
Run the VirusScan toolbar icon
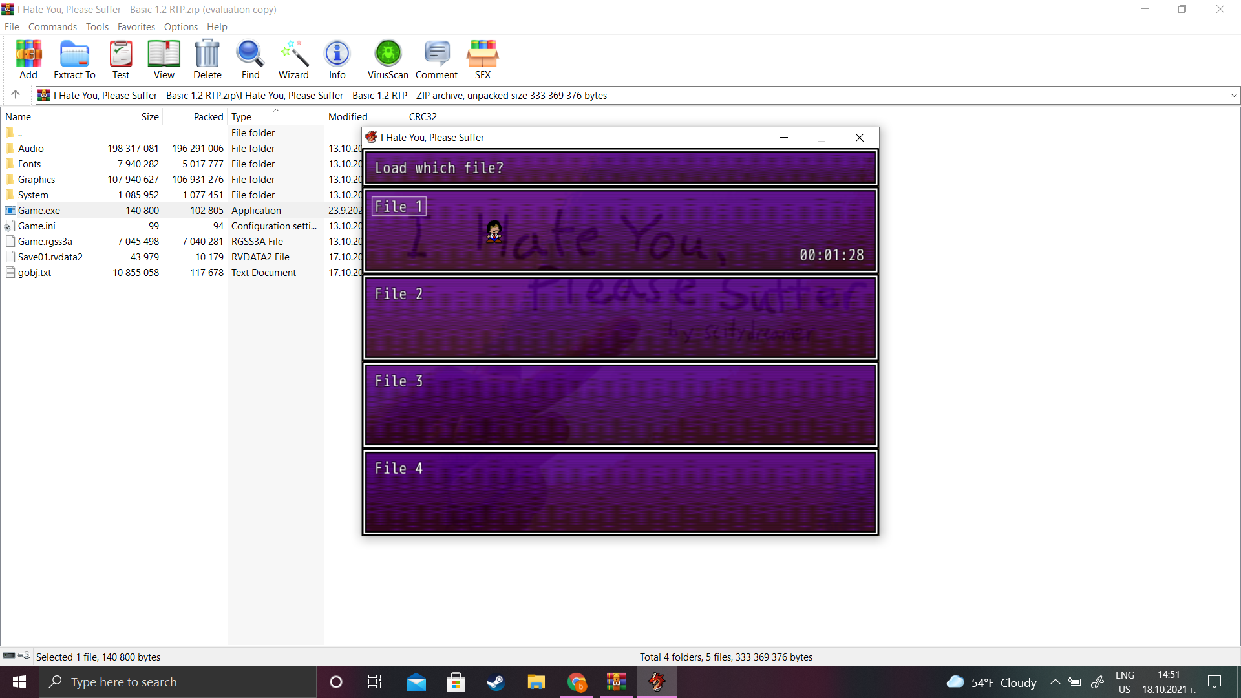388,59
